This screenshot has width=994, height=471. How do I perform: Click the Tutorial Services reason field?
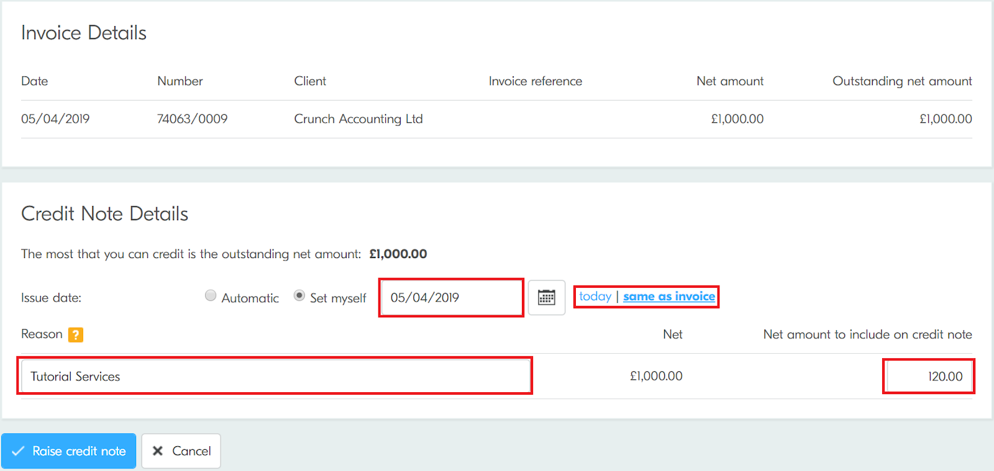(275, 376)
